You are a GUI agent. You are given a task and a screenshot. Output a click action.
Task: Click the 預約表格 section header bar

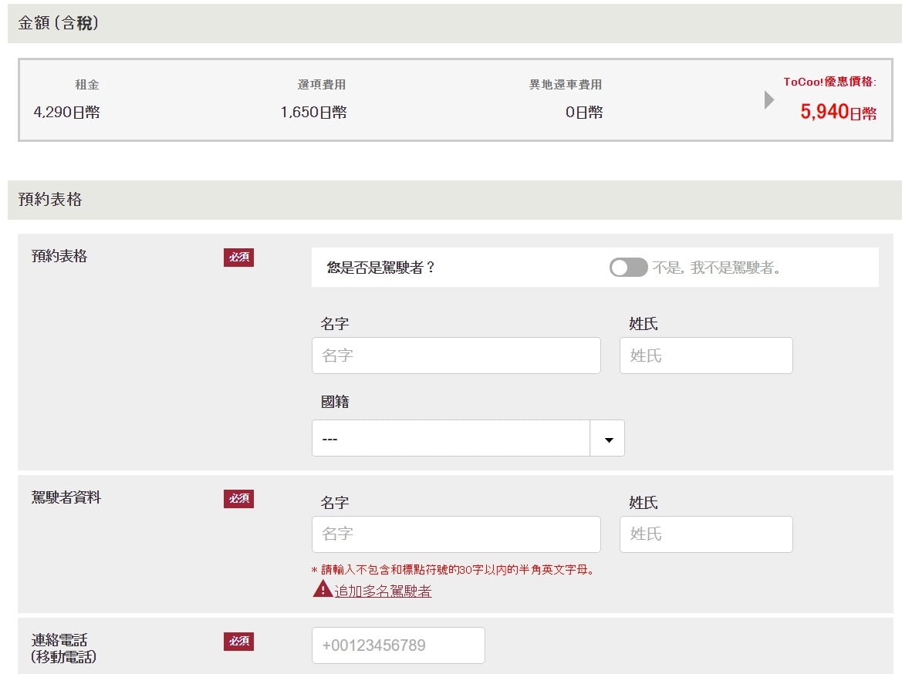click(50, 200)
